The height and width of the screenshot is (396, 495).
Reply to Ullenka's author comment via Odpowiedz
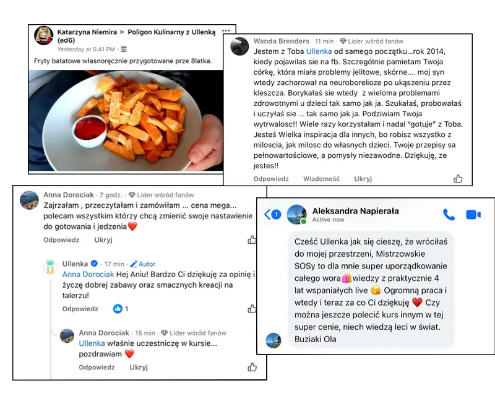[x=80, y=309]
